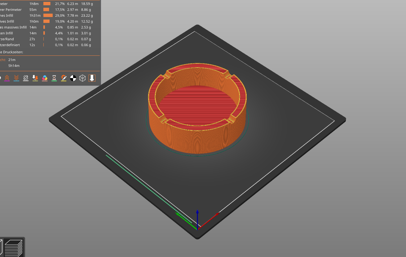
Task: Click the orange bar for 29,0% infill
Action: click(x=48, y=15)
